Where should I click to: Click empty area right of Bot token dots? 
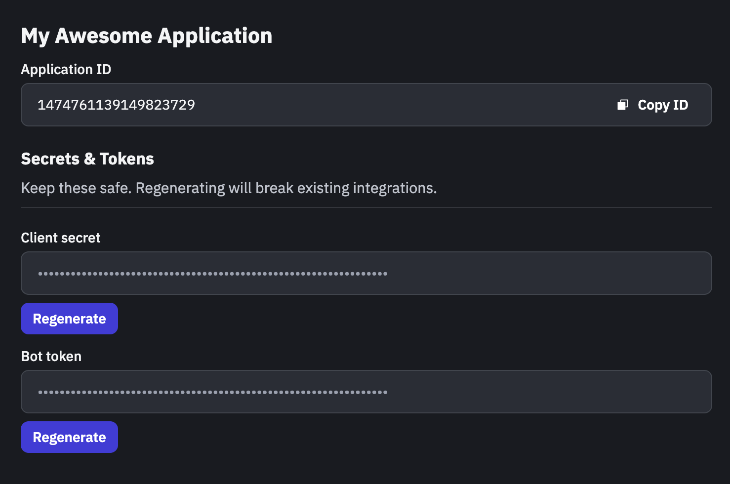point(548,392)
